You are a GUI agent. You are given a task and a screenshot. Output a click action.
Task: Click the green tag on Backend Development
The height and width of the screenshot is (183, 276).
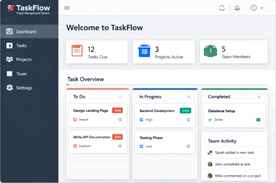185,110
